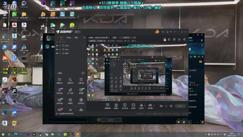Click the record video icon beside settings gear
Screen dimensions: 243x137
161,106
